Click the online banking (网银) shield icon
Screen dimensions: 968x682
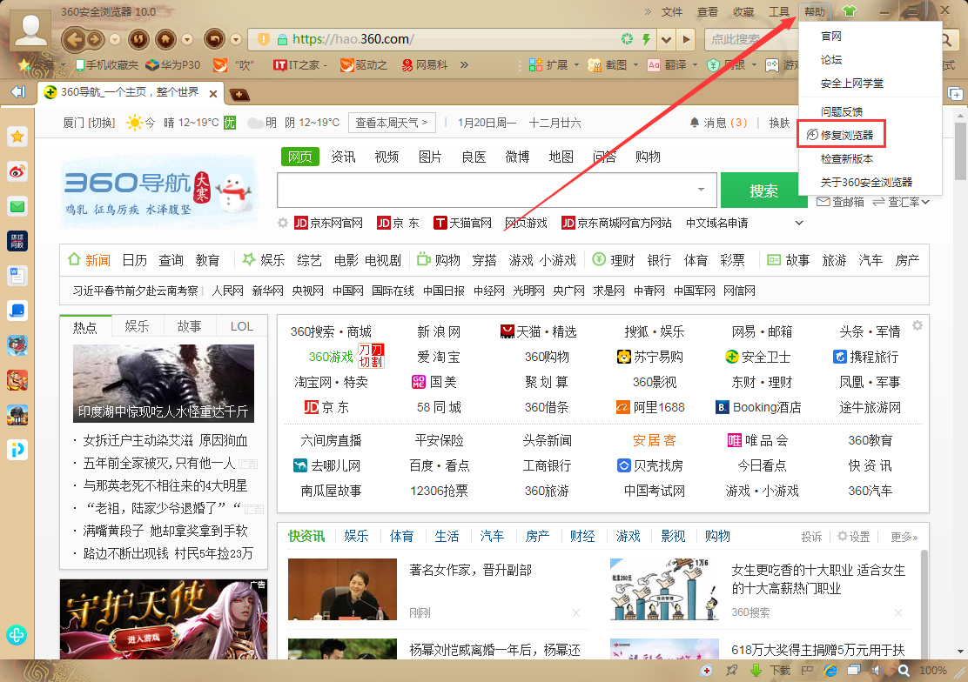715,65
